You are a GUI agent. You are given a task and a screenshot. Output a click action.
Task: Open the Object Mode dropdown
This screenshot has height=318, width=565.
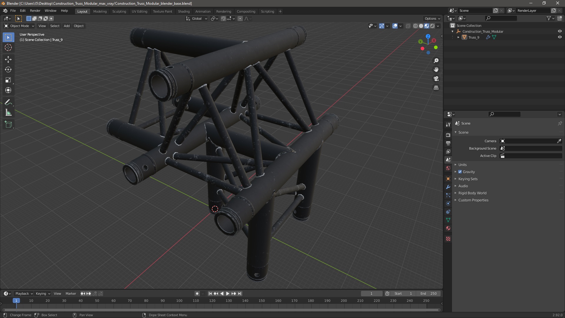pos(19,26)
